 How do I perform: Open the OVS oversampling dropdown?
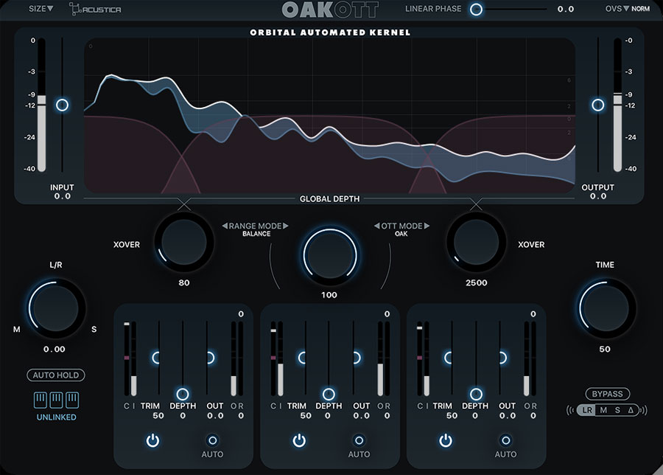pyautogui.click(x=617, y=9)
